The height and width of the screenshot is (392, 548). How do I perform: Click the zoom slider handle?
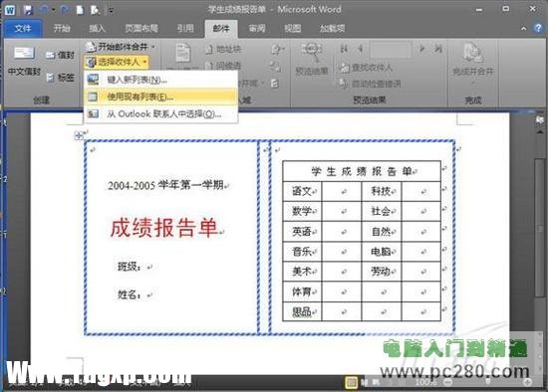488,382
